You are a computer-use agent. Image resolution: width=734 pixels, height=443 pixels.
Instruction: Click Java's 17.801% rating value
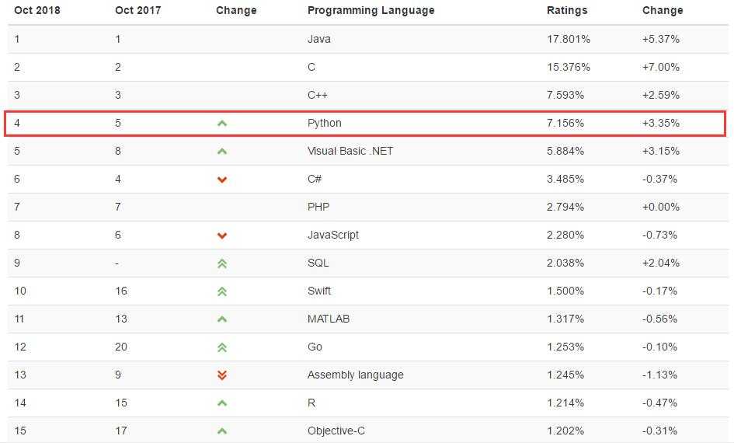569,39
